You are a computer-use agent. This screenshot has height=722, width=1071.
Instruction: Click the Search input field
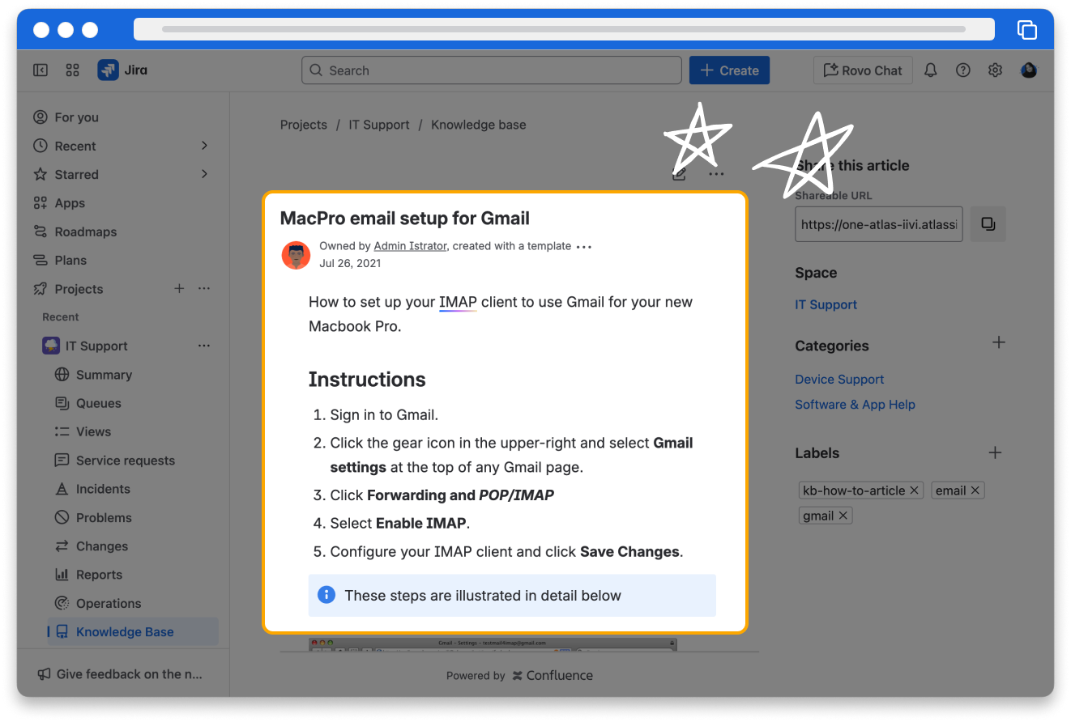(x=492, y=70)
